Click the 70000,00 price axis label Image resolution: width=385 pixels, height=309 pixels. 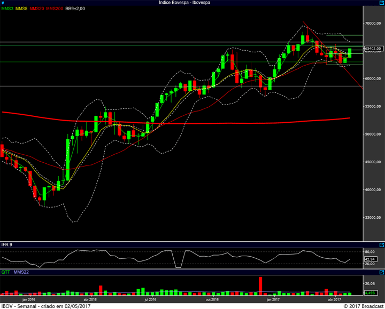[x=372, y=23]
